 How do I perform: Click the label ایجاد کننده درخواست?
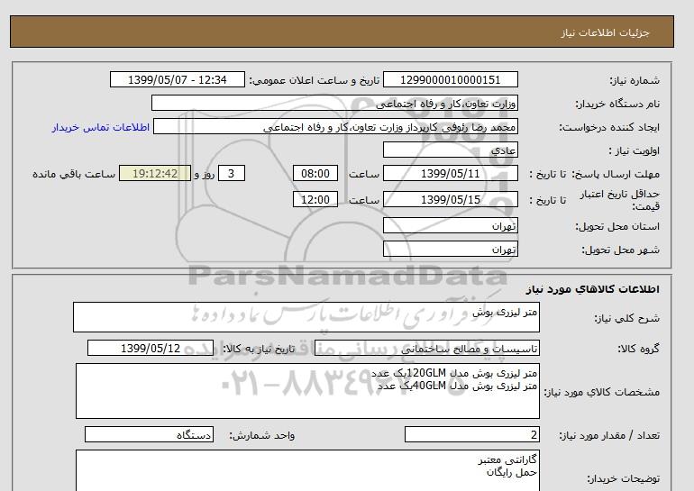609,127
